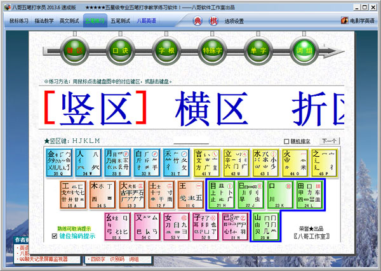
Task: Click the [竖区] practice word
Action: point(95,108)
